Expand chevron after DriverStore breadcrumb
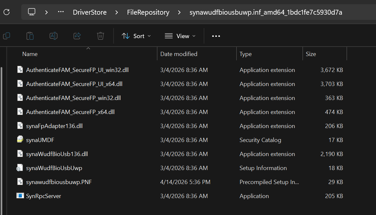The image size is (376, 215). 117,12
